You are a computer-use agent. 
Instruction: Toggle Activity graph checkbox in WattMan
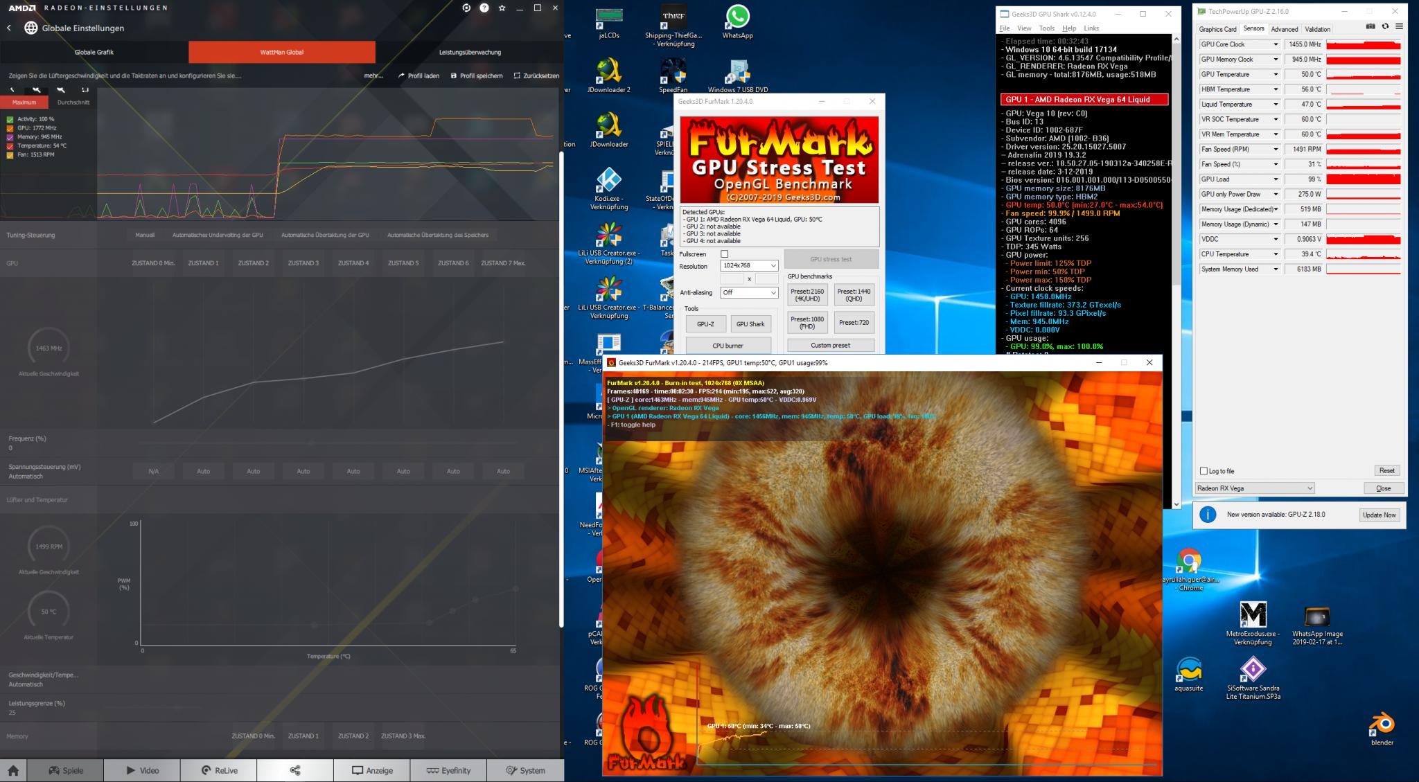pos(10,119)
